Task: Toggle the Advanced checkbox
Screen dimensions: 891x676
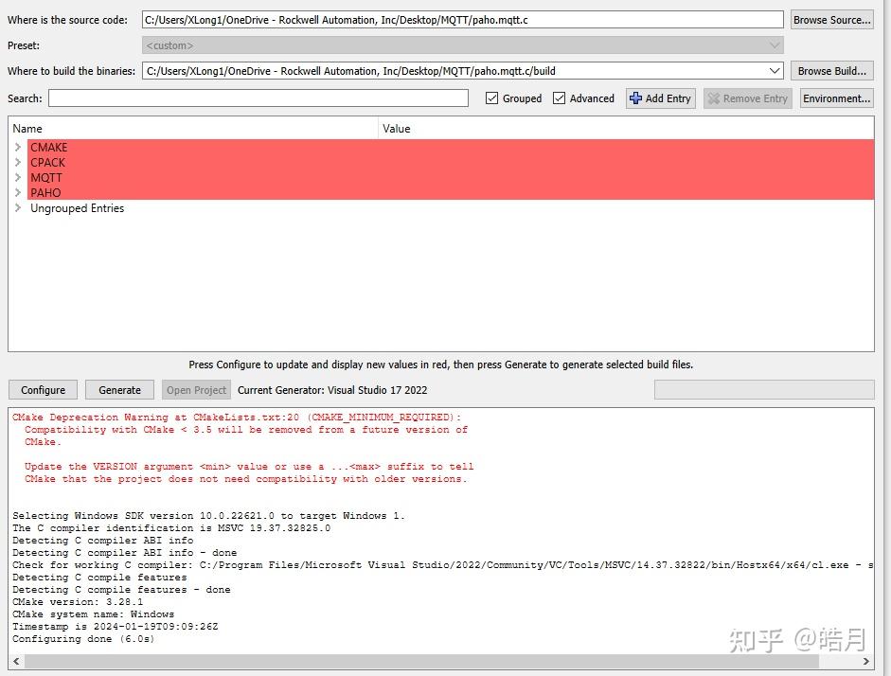Action: (560, 98)
